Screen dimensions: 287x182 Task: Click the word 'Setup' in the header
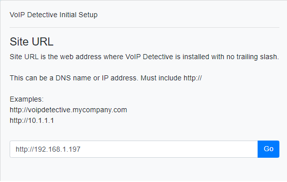click(88, 15)
